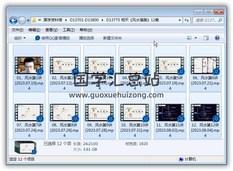Click the refresh button beside address bar
Viewport: 233px width, 171px height.
[x=186, y=20]
